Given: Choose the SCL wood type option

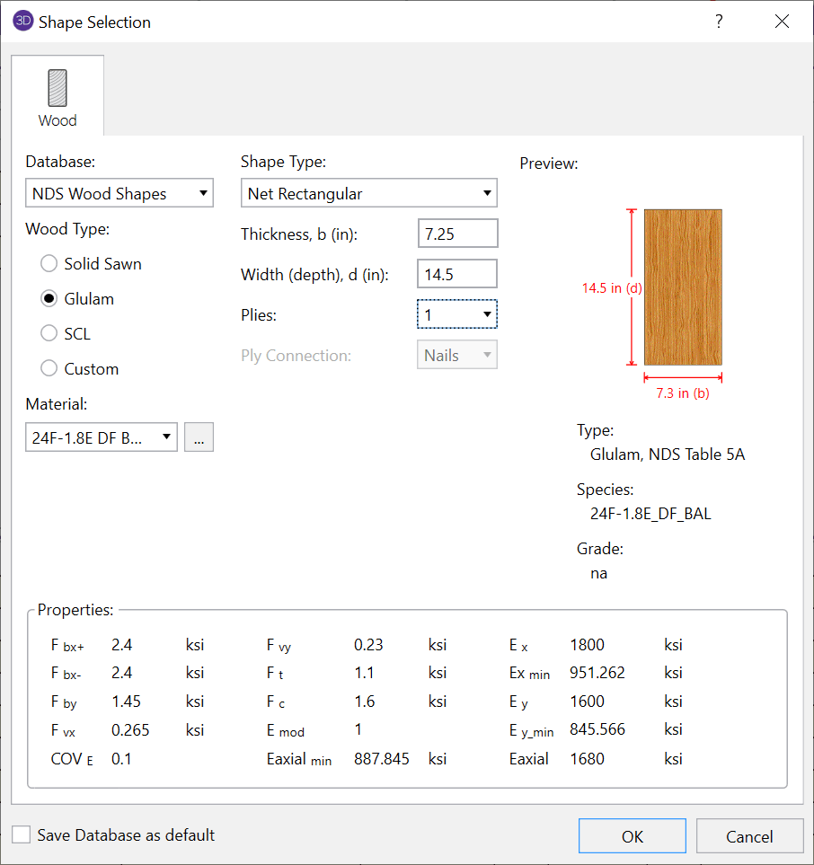Looking at the screenshot, I should [x=49, y=334].
